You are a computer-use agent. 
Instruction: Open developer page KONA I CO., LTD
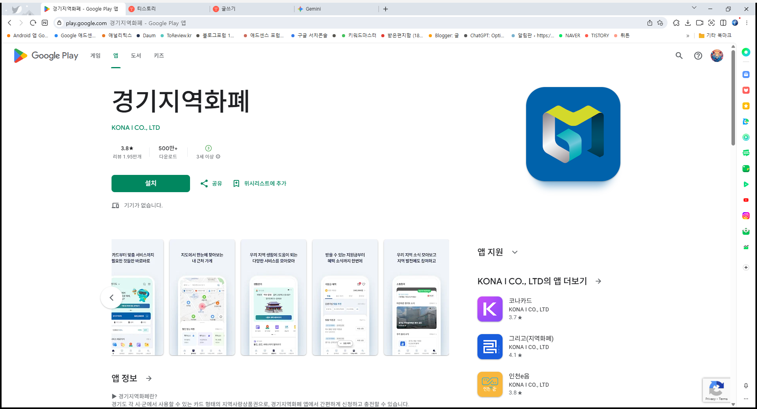click(x=136, y=127)
